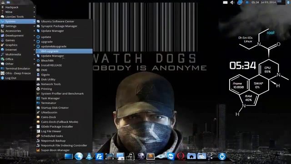Open the applications menu icon in panel

(3, 2)
